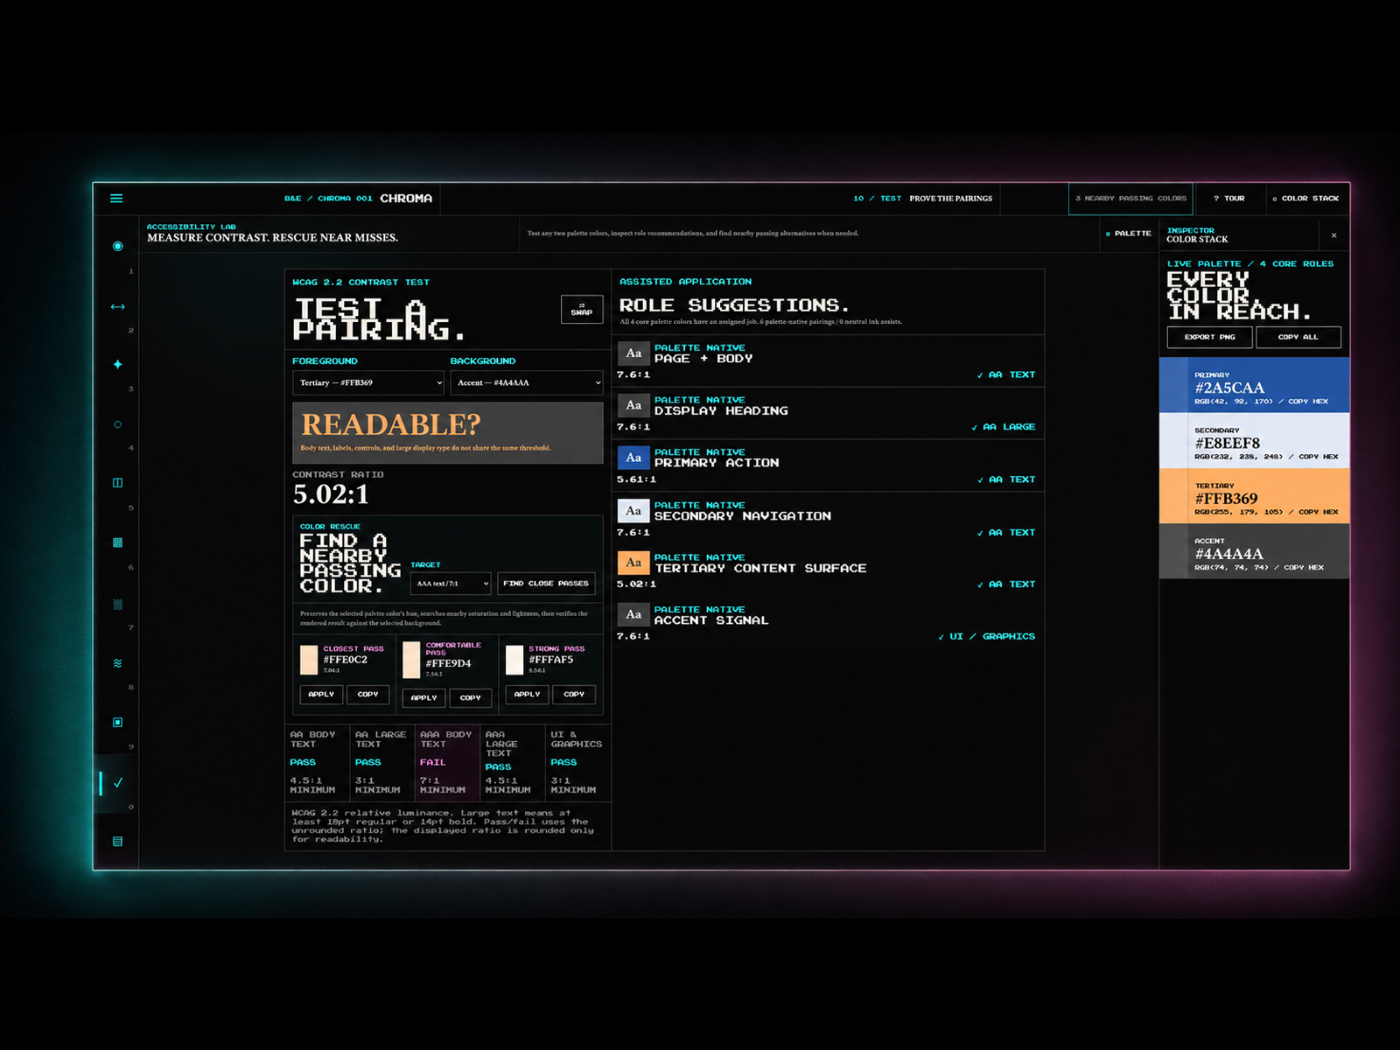Click the 10 / Test Prove the Pairings label
1400x1050 pixels.
pos(923,199)
